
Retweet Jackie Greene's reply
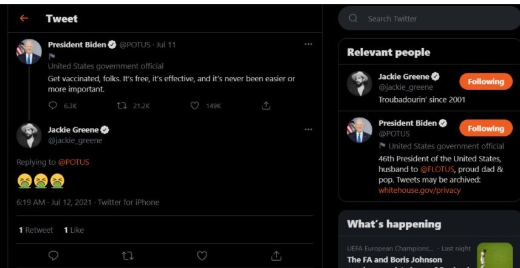click(128, 256)
